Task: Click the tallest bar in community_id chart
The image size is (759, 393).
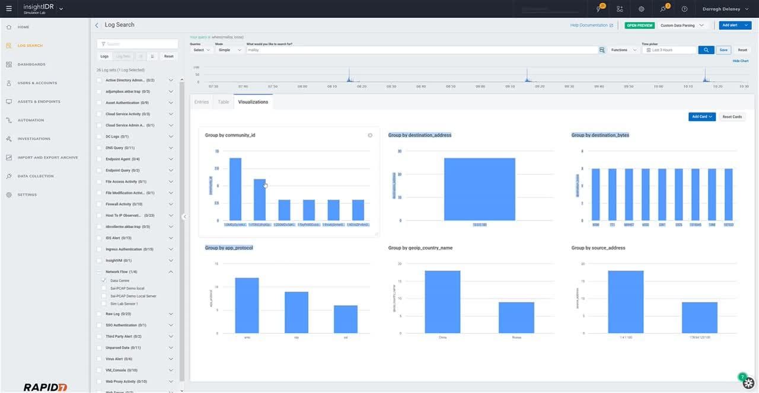Action: tap(235, 189)
